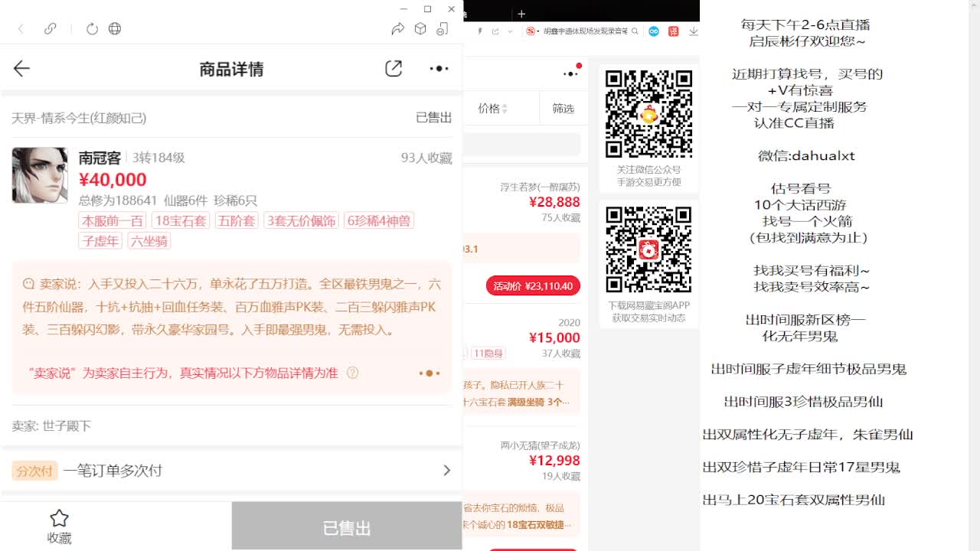Screen dimensions: 980x551
Task: Open listing priced ¥15,000
Action: [x=554, y=337]
